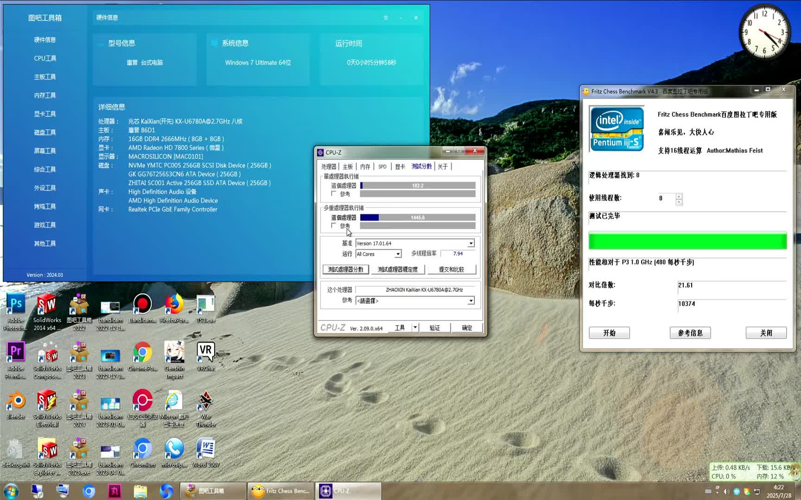Screen dimensions: 801x500
Task: Open the All Cores run dropdown
Action: pyautogui.click(x=398, y=254)
